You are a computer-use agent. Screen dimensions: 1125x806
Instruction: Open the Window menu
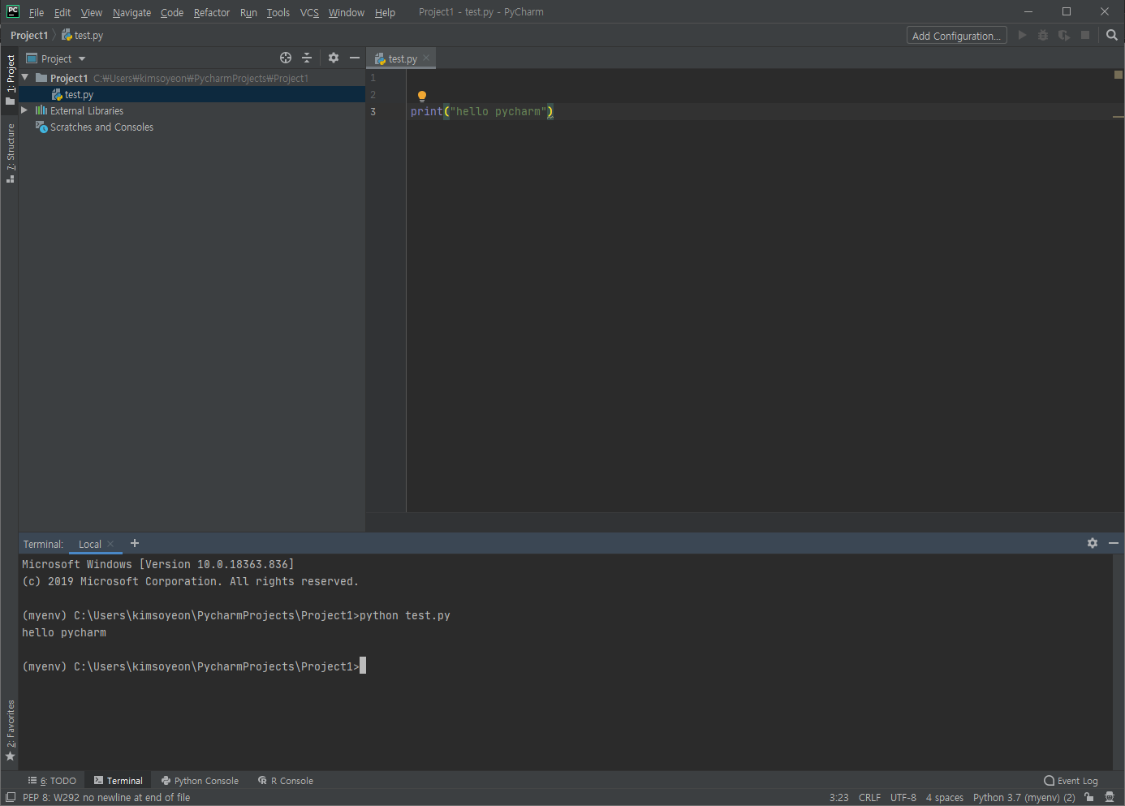(347, 12)
